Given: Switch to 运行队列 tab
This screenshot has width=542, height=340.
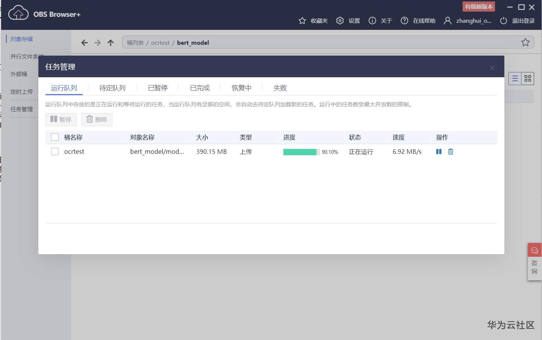Looking at the screenshot, I should tap(64, 88).
